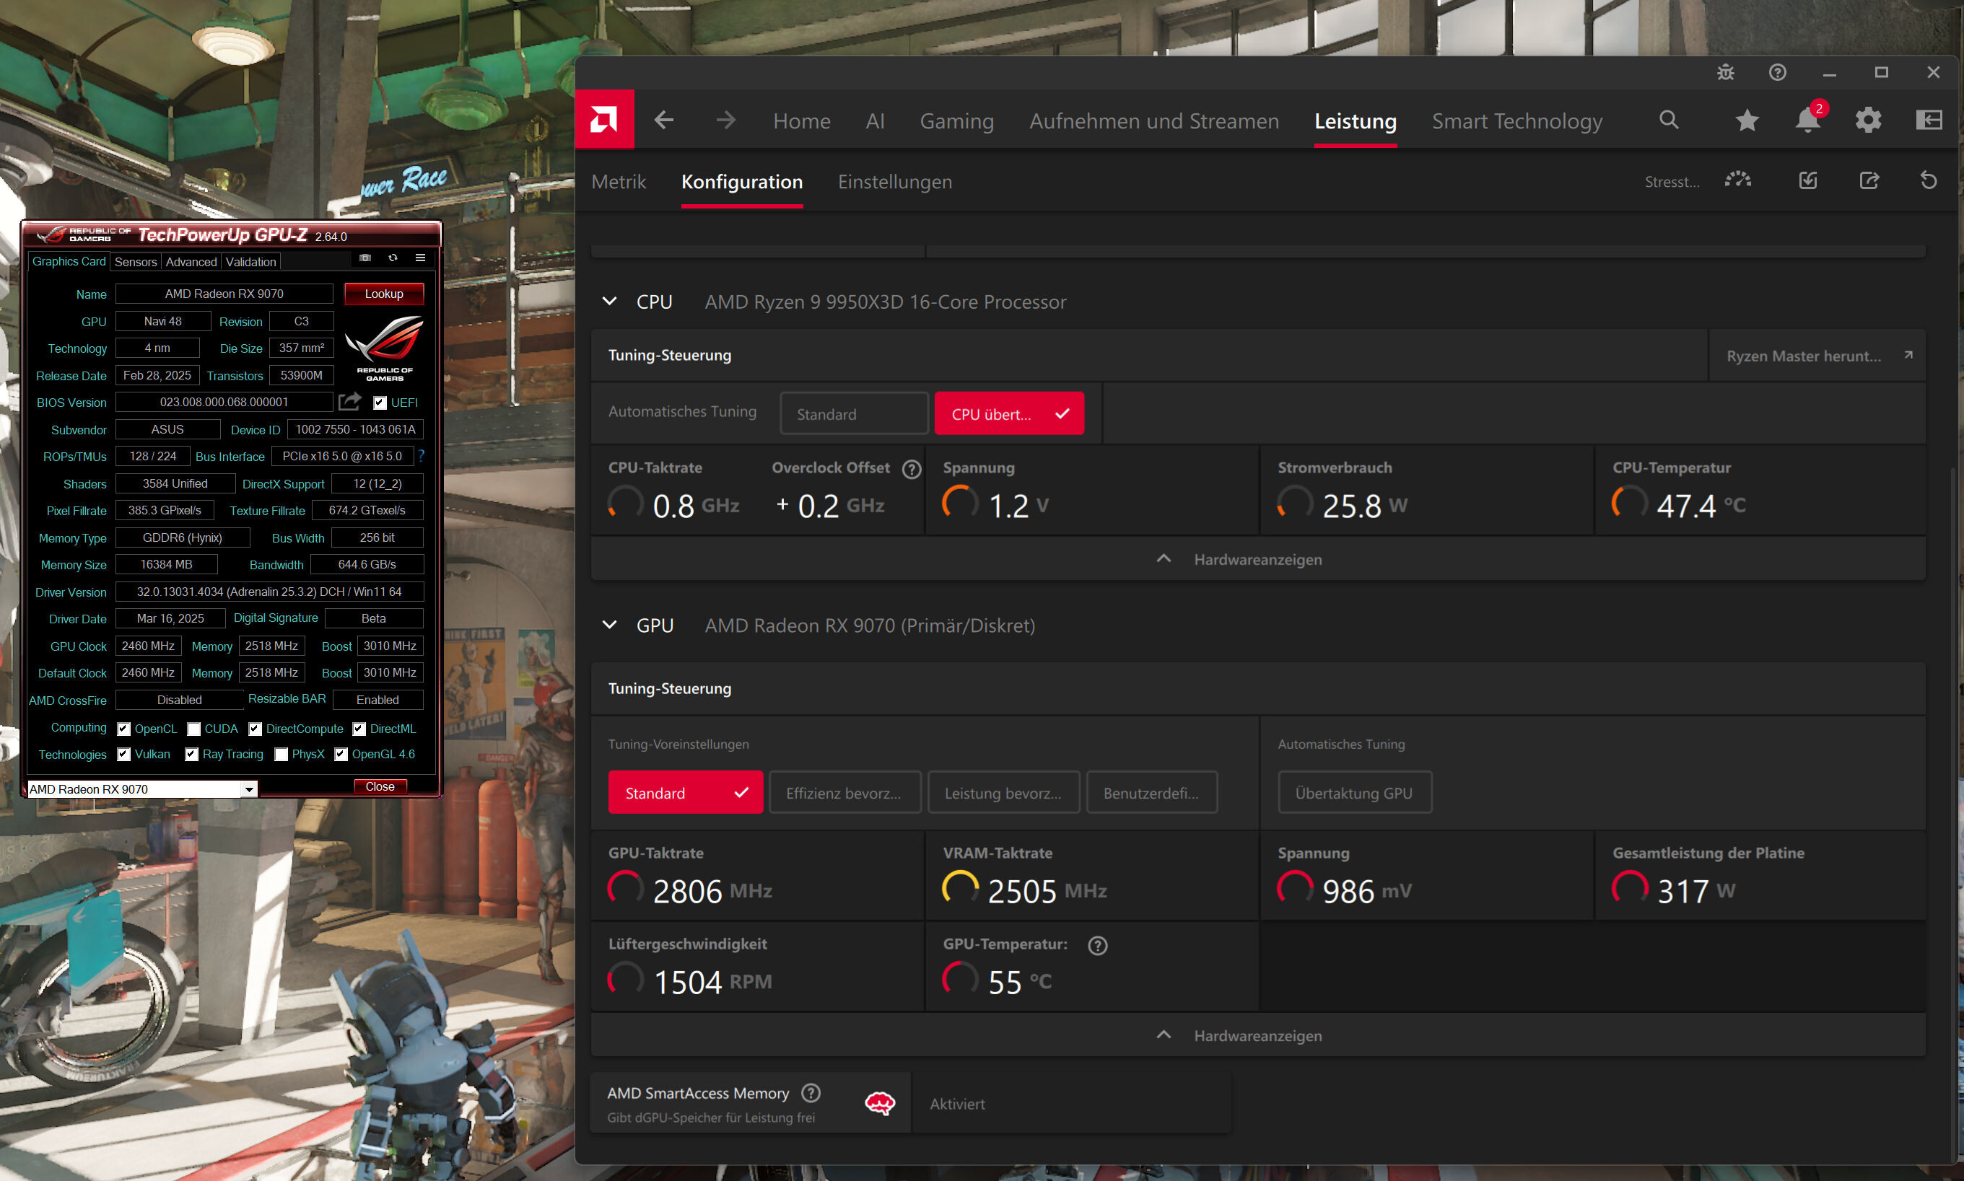Viewport: 1964px width, 1181px height.
Task: Toggle the PhysX checkbox
Action: coord(281,755)
